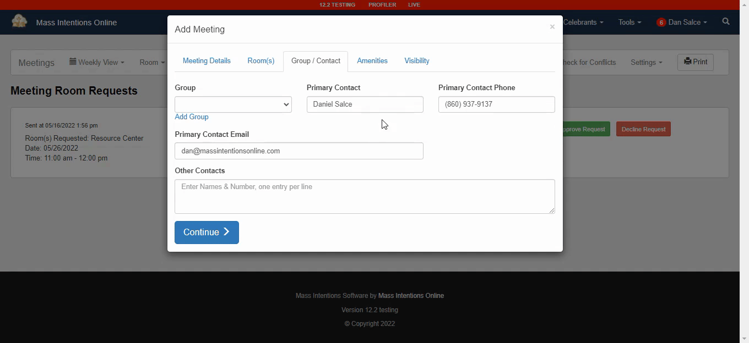Screen dimensions: 749x343
Task: Click the '© Copyright 2022' footer text
Action: click(x=370, y=324)
